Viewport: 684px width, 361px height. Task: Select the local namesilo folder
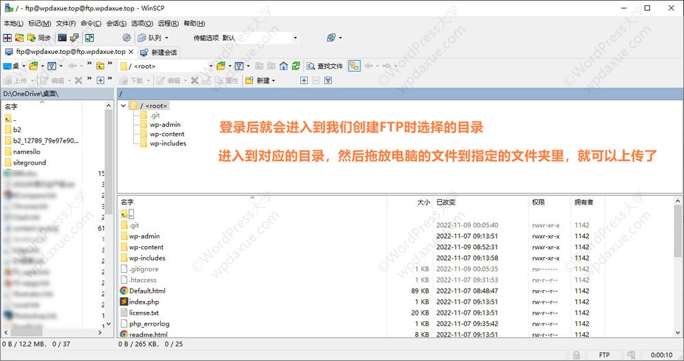tap(27, 151)
